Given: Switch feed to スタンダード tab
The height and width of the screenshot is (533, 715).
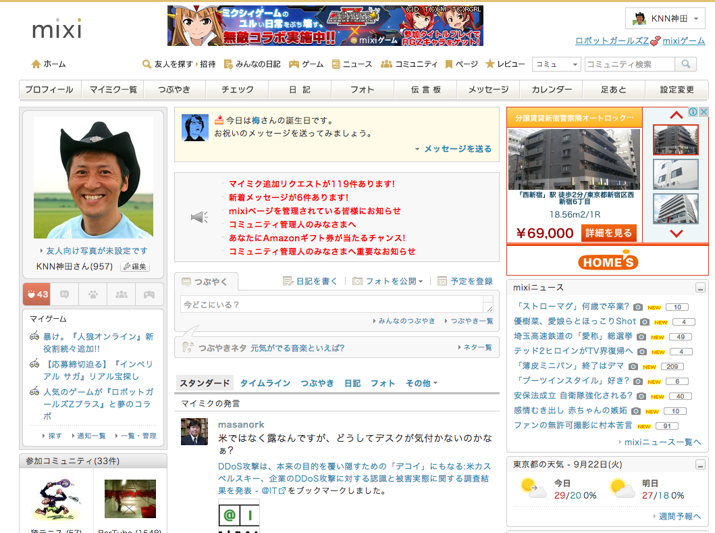Looking at the screenshot, I should (205, 383).
